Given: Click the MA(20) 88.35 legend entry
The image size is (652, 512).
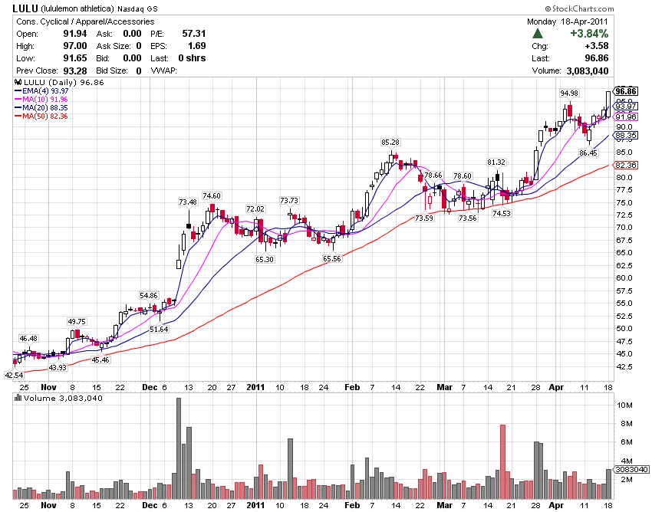Looking at the screenshot, I should (x=41, y=107).
